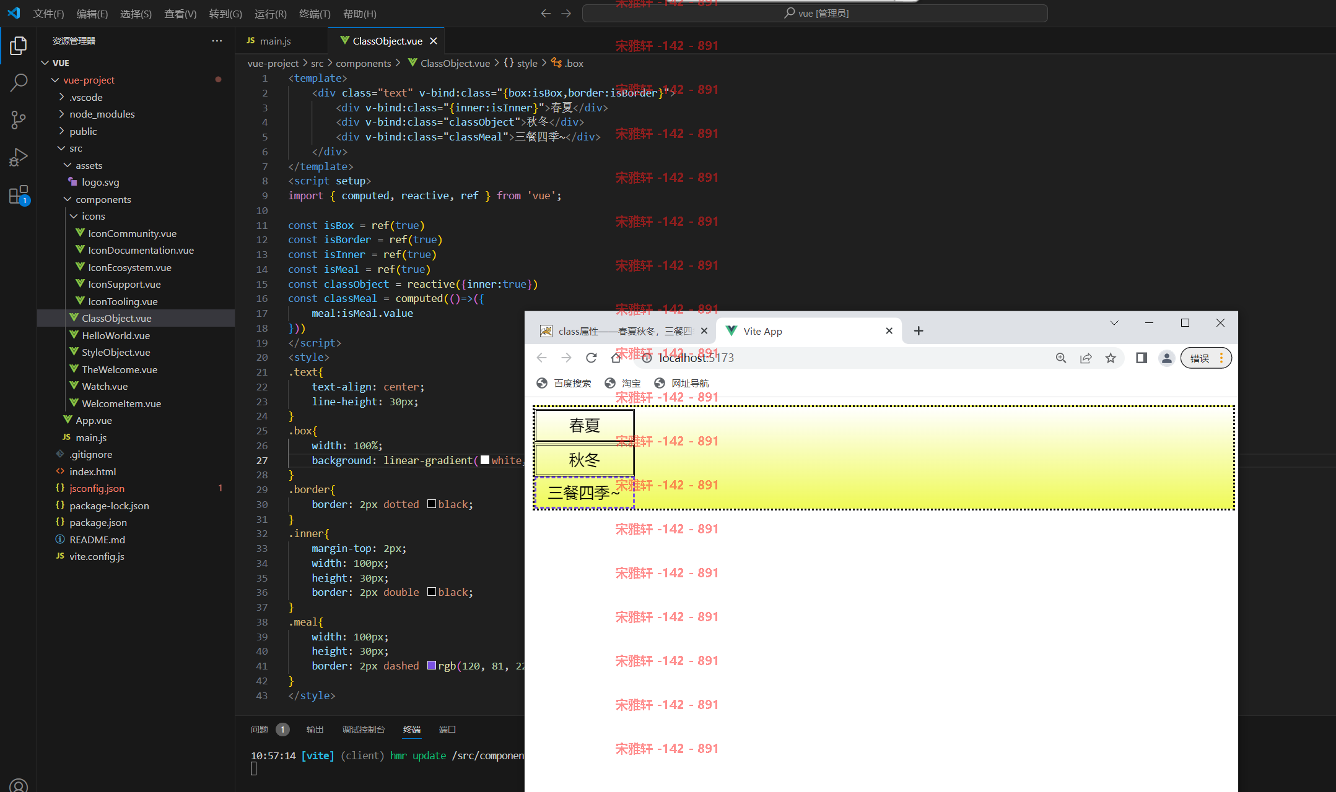Viewport: 1336px width, 792px height.
Task: Reload the localhost page in browser
Action: tap(591, 358)
